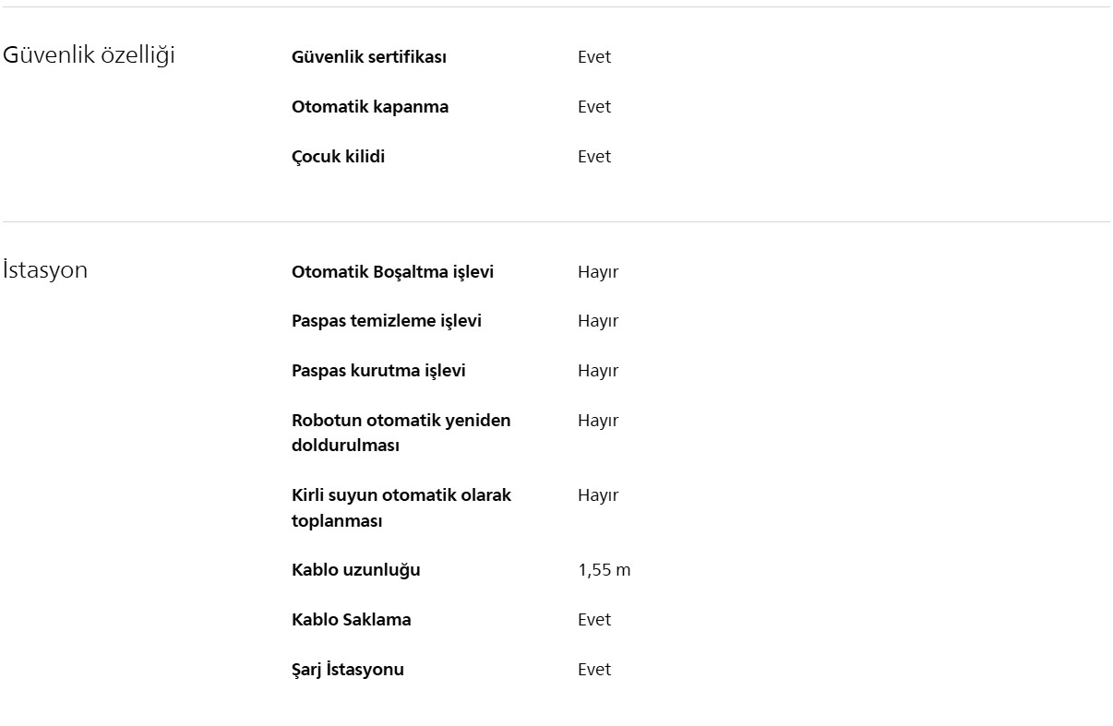Select the Kablo Saklama label

click(351, 620)
